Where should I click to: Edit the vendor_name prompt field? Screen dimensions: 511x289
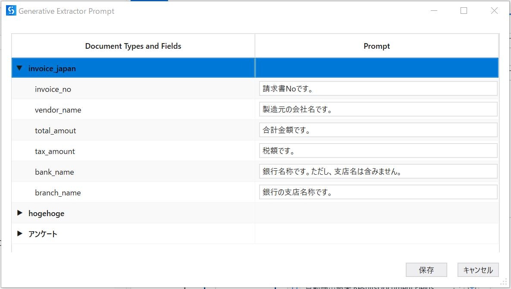click(x=378, y=109)
